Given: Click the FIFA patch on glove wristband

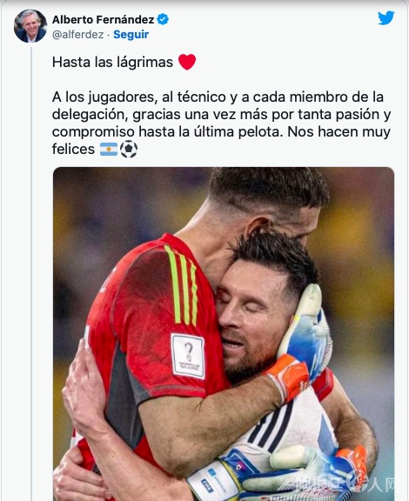Looking at the screenshot, I should [206, 485].
